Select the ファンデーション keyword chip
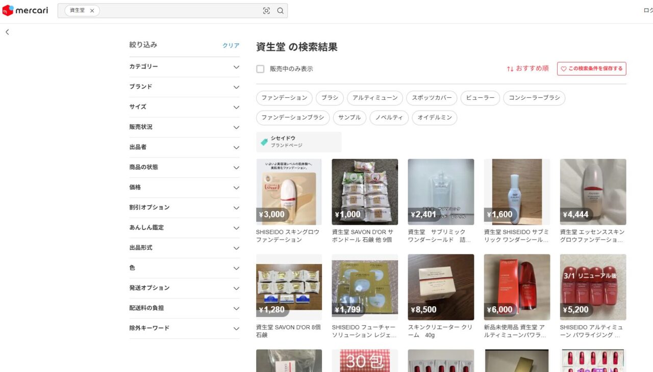Screen dimensions: 653x372 tap(284, 98)
